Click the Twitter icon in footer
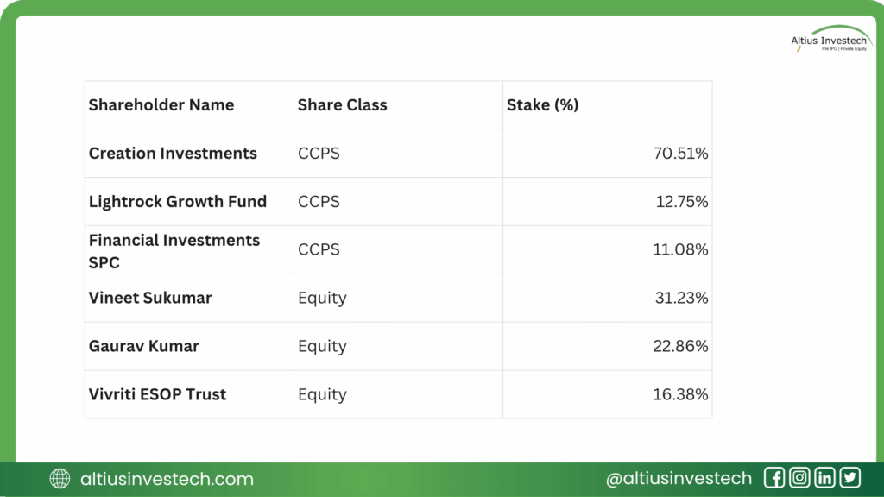Viewport: 884px width, 497px height. [x=850, y=478]
